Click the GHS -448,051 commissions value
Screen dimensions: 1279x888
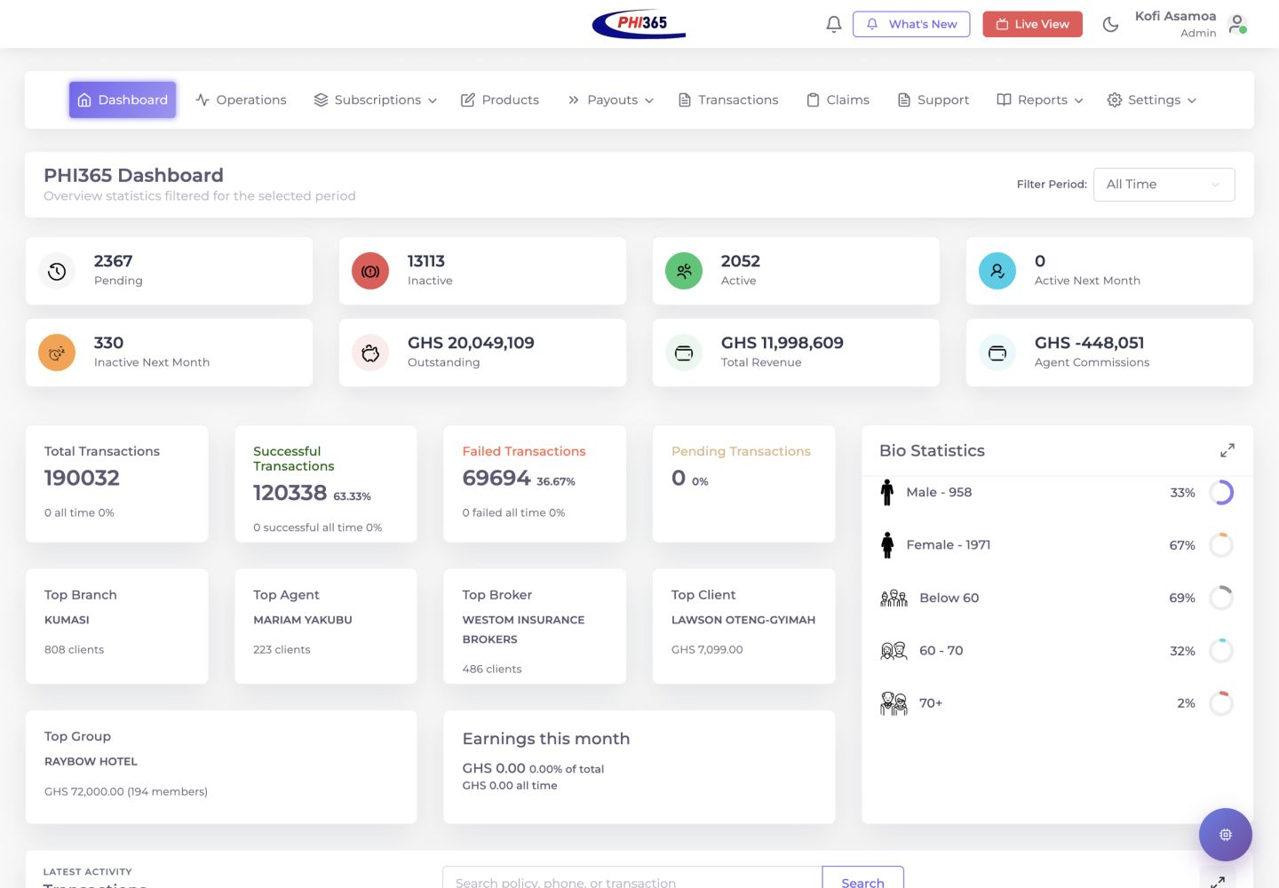click(1090, 343)
